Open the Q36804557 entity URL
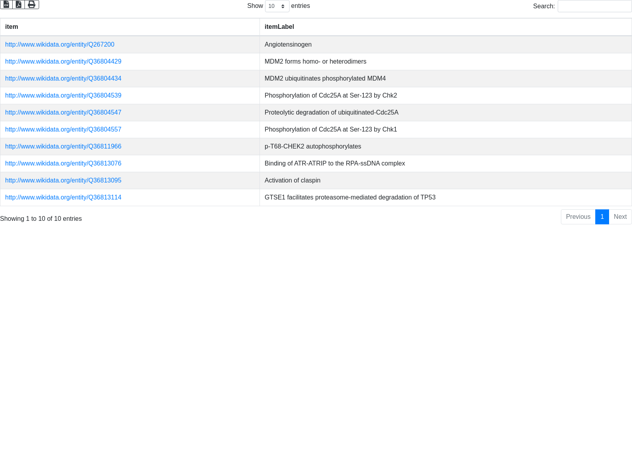This screenshot has width=632, height=474. (63, 130)
